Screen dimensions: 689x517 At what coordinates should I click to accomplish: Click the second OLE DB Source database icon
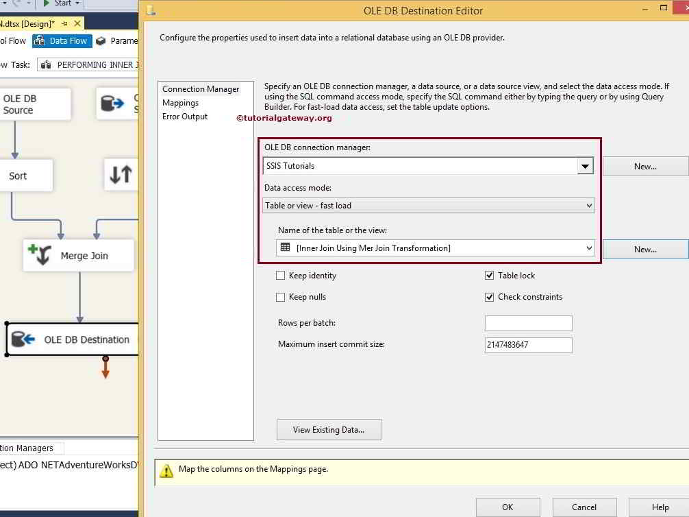[x=112, y=104]
